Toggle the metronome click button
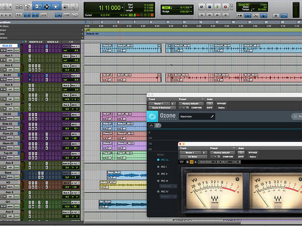 tap(248, 16)
